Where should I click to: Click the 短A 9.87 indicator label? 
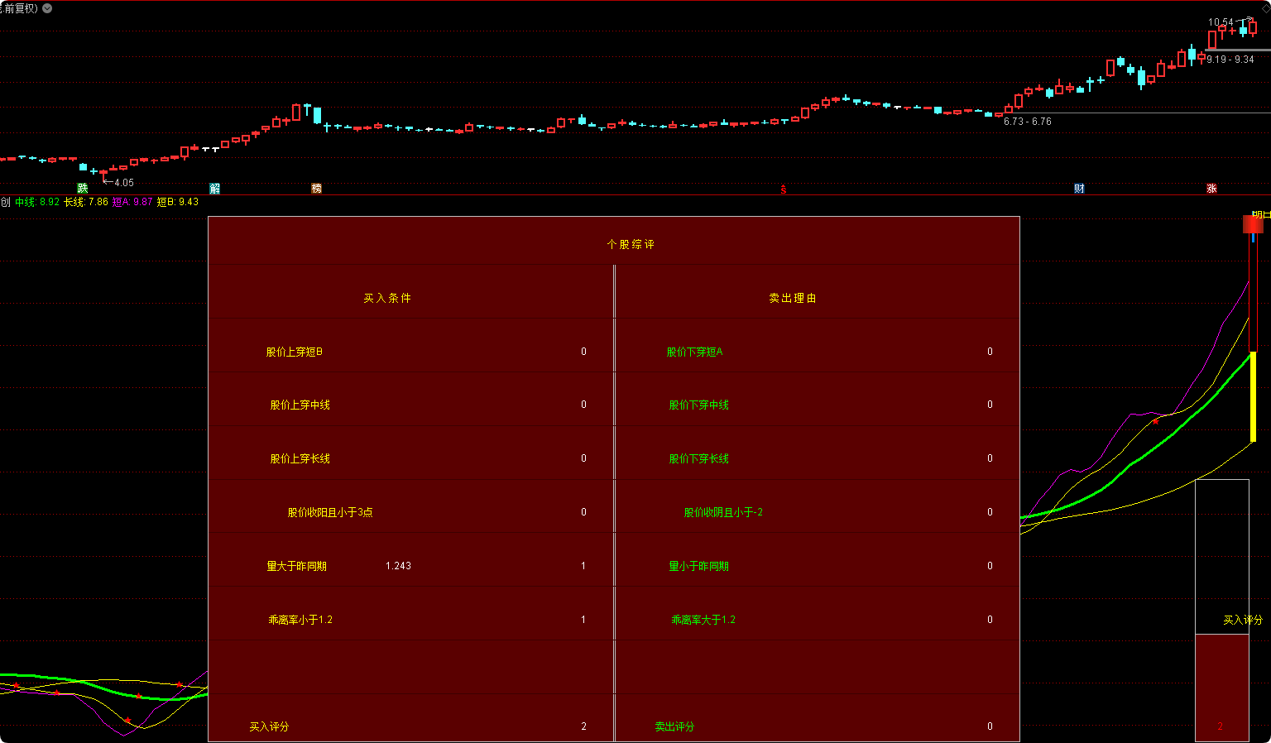pyautogui.click(x=132, y=202)
